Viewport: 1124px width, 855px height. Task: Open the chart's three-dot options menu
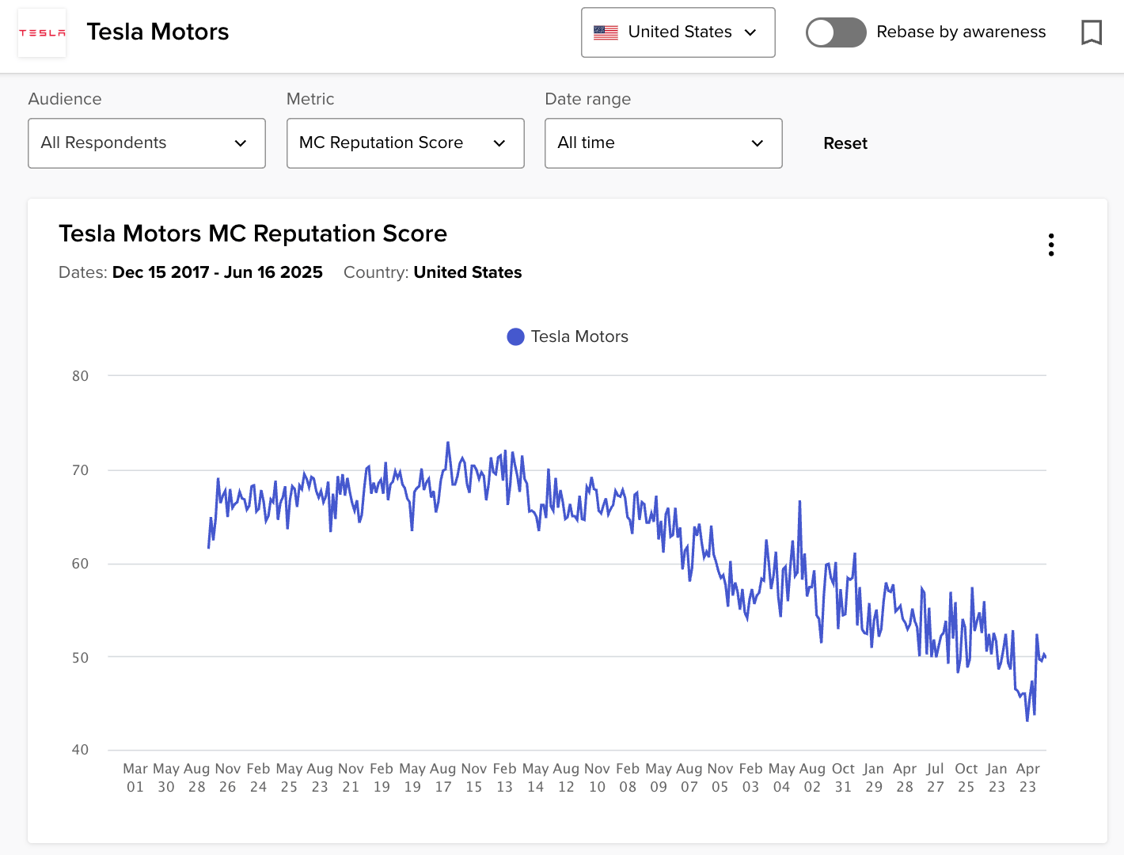point(1050,245)
